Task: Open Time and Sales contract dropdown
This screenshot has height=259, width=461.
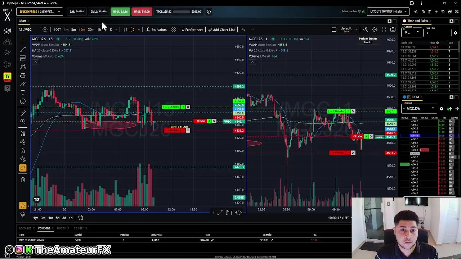Action: click(x=411, y=32)
